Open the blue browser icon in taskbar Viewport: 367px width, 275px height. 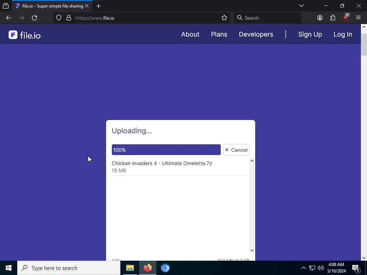[165, 268]
